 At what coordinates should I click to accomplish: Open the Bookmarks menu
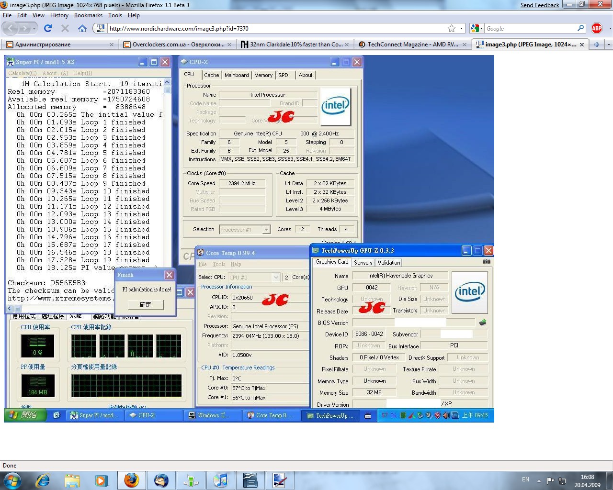88,15
